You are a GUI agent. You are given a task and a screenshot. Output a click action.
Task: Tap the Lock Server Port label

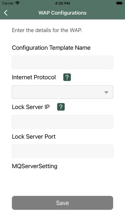(x=34, y=137)
